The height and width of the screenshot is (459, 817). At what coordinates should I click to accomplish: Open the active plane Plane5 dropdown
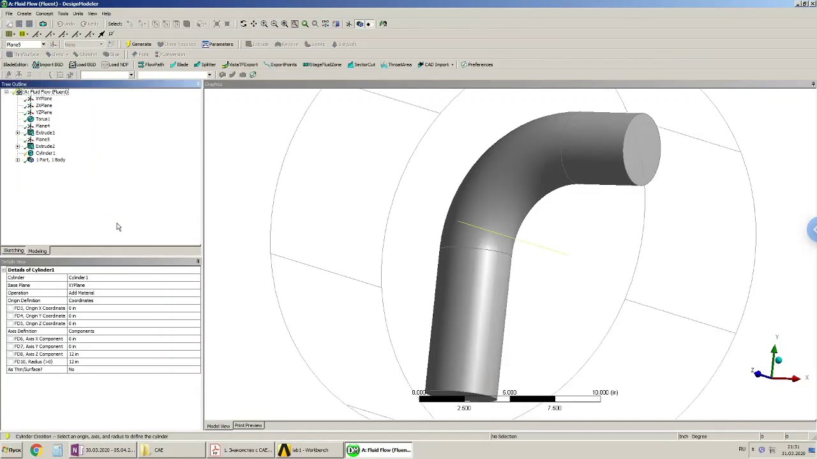[x=43, y=44]
